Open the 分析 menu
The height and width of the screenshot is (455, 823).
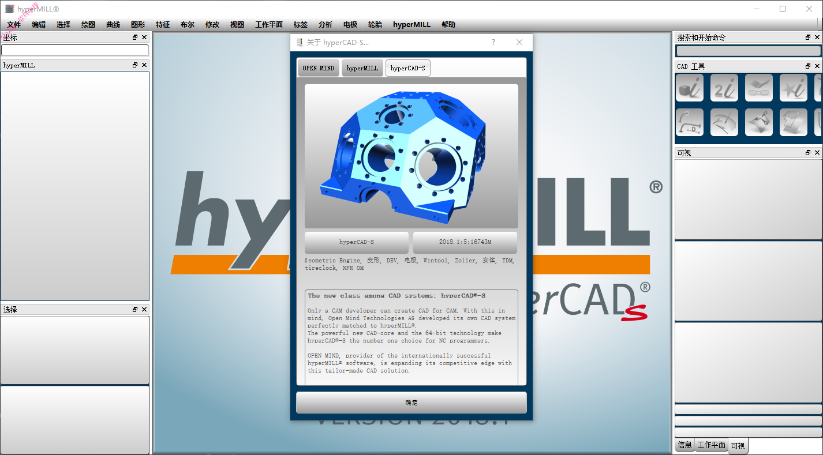coord(326,25)
